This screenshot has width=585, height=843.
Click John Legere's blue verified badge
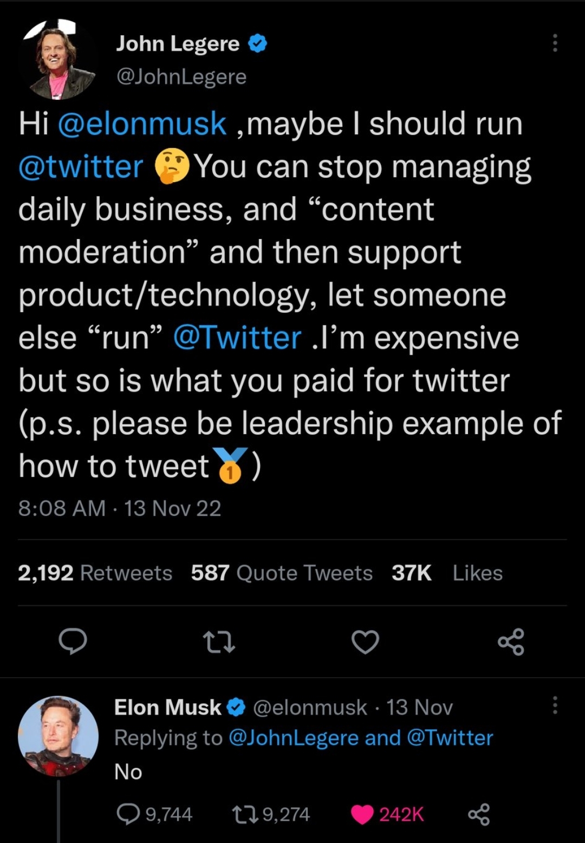click(x=258, y=44)
